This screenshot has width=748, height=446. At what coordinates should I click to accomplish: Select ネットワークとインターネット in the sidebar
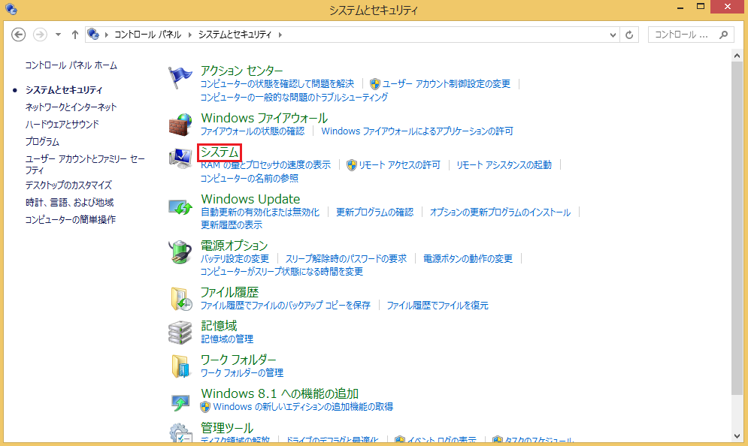tap(72, 107)
